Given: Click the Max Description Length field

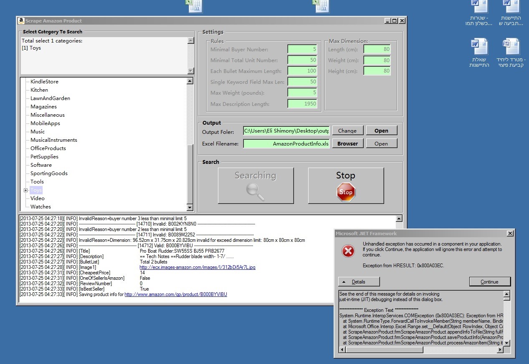Looking at the screenshot, I should coord(302,104).
